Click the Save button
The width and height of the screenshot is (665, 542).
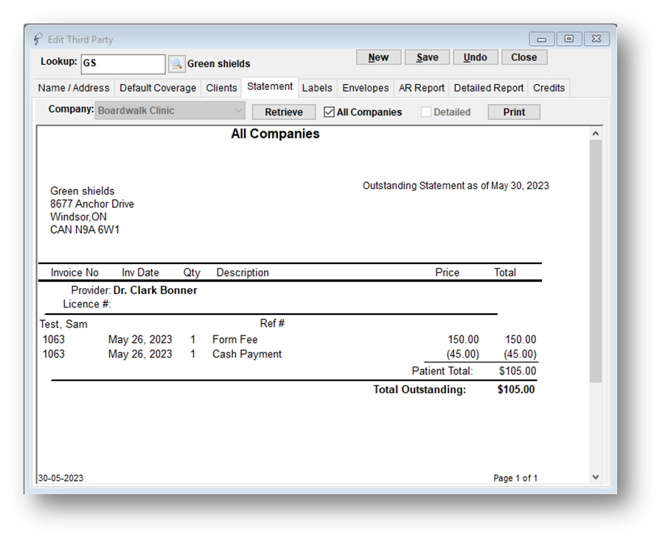pyautogui.click(x=427, y=58)
